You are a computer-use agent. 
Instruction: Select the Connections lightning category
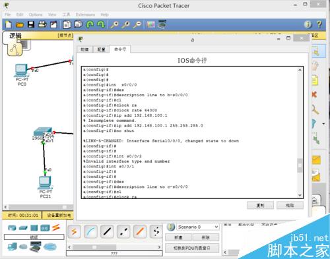coord(56,227)
